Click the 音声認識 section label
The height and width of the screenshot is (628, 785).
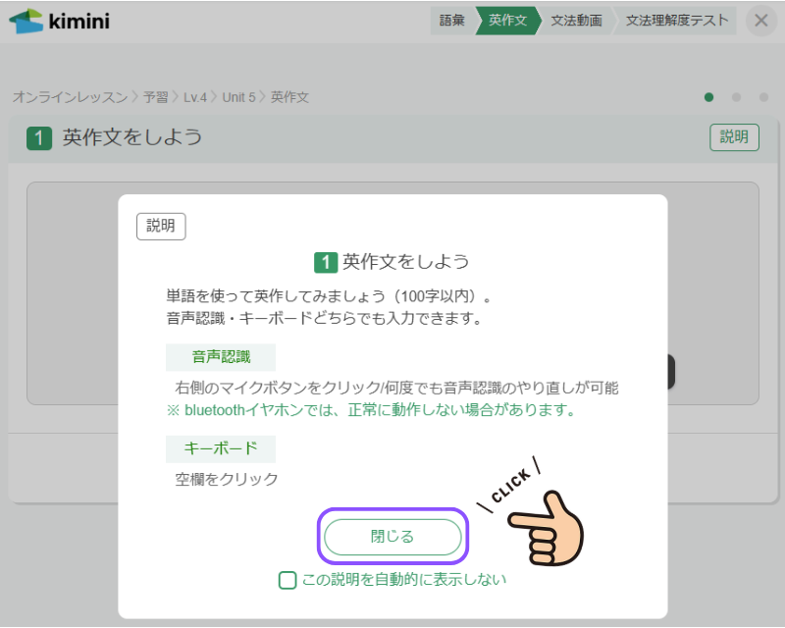coord(221,357)
